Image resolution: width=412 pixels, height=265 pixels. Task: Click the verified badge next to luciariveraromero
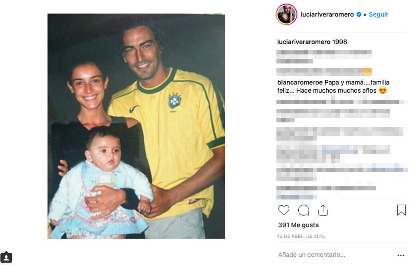(x=359, y=14)
